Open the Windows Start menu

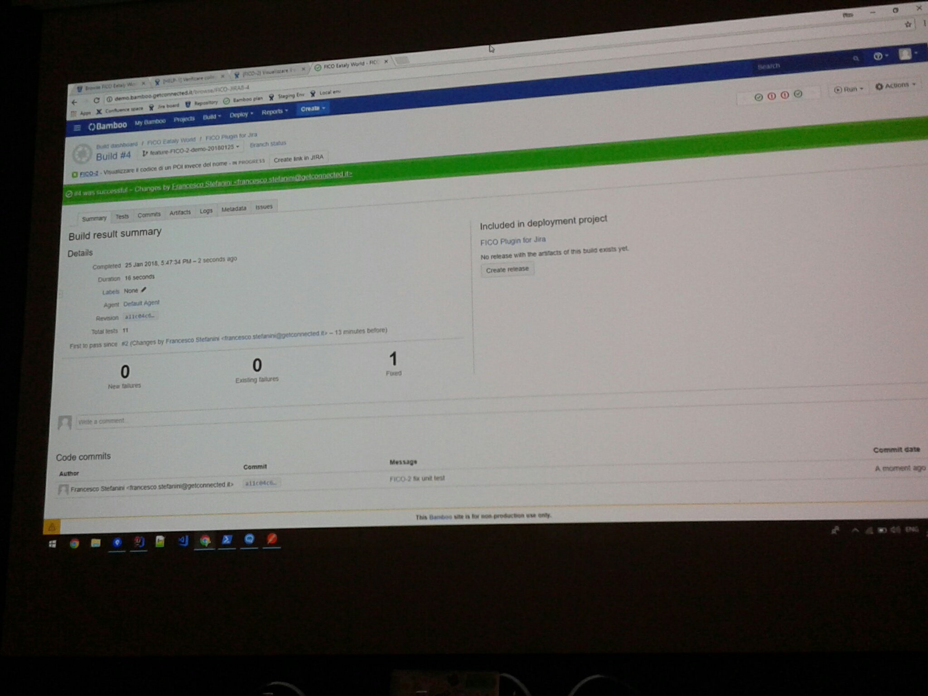tap(53, 544)
